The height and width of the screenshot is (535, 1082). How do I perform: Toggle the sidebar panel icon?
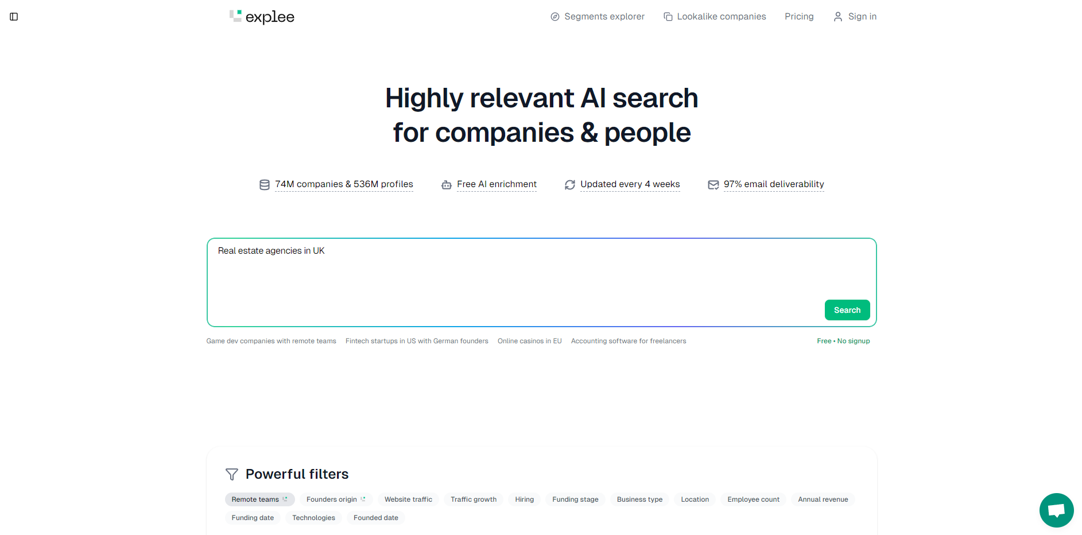(14, 17)
